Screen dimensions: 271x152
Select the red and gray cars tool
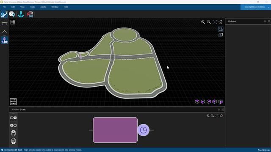(30, 14)
